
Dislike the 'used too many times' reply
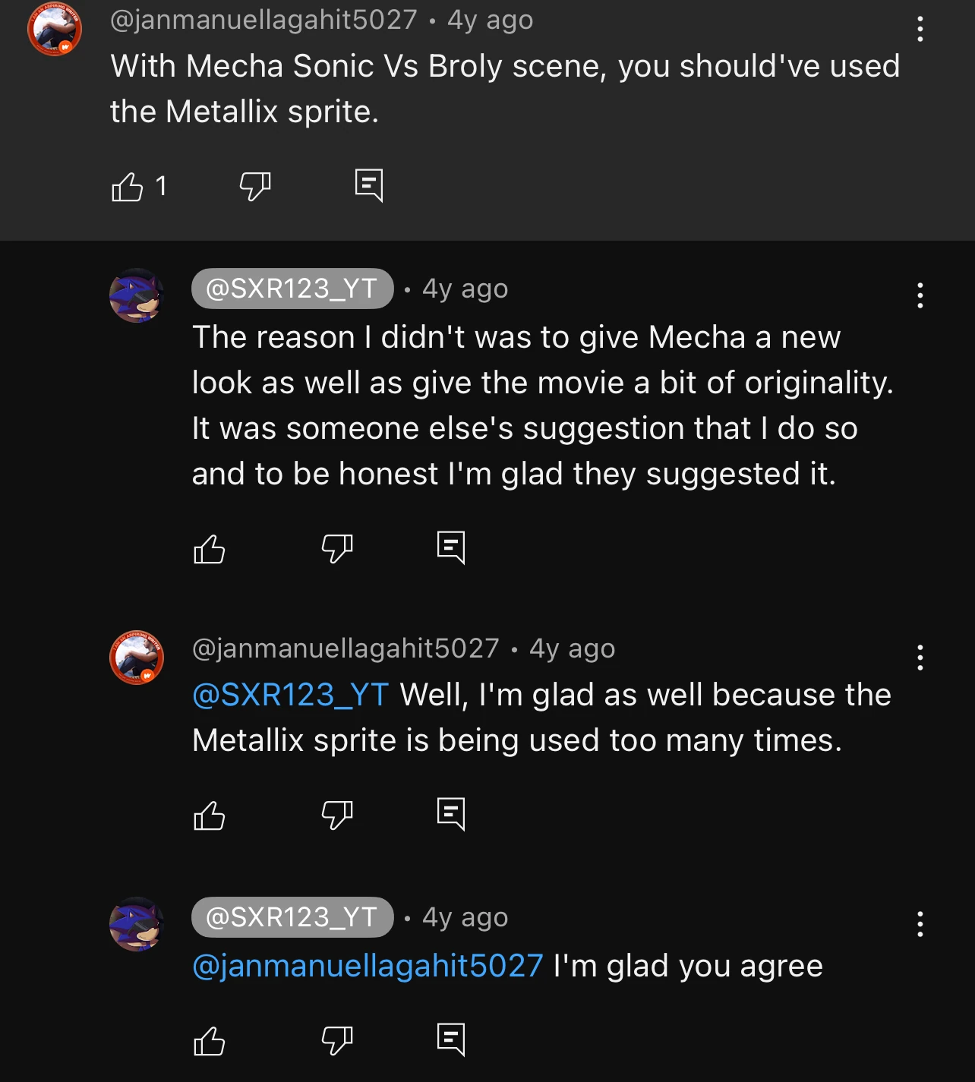tap(337, 815)
